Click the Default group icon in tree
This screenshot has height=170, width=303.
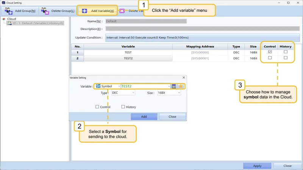(x=9, y=23)
